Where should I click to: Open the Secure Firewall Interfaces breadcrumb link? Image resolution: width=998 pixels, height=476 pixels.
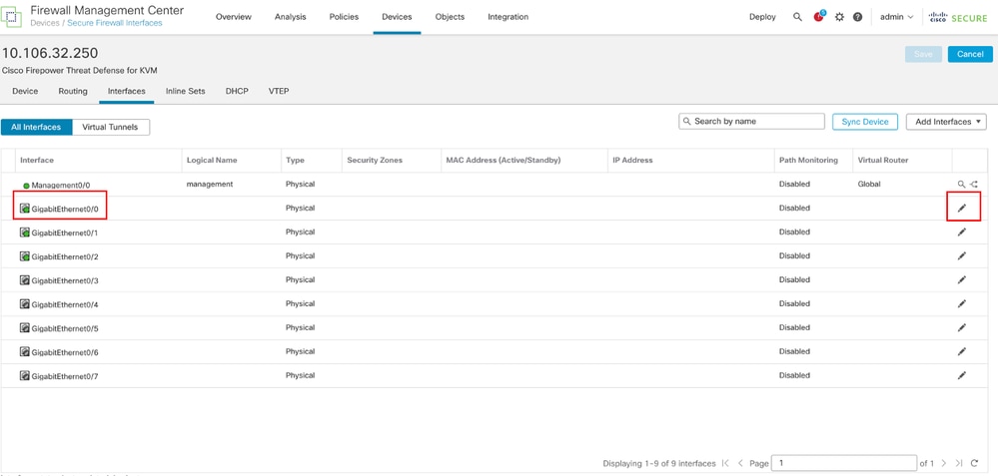(x=115, y=23)
